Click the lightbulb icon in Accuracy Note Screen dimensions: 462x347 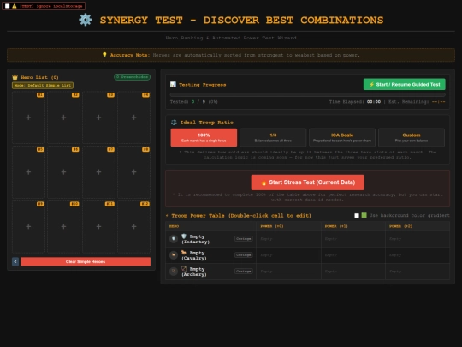104,55
